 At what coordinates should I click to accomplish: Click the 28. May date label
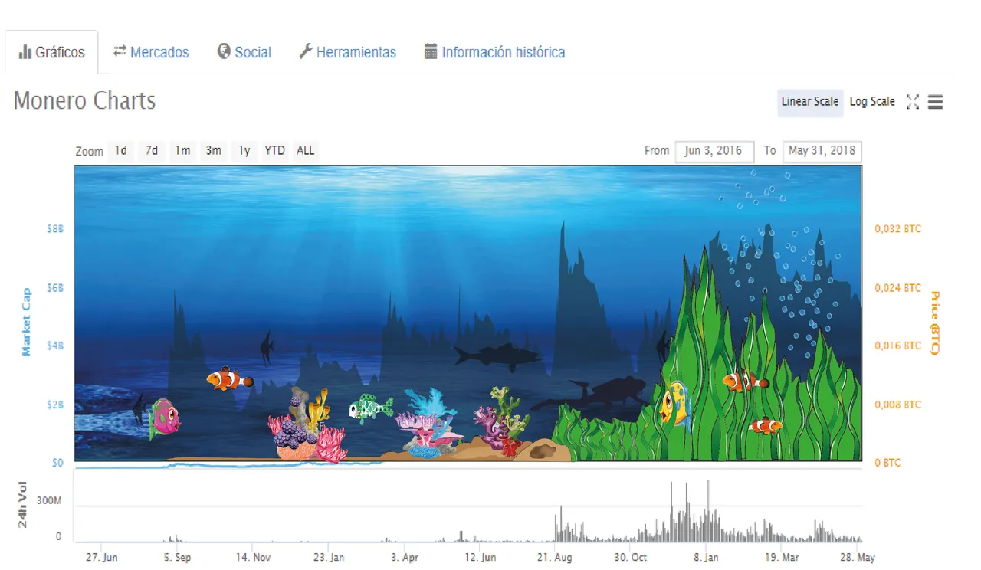point(858,558)
